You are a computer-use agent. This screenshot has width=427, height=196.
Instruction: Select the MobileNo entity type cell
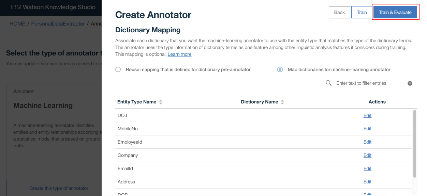pyautogui.click(x=128, y=129)
